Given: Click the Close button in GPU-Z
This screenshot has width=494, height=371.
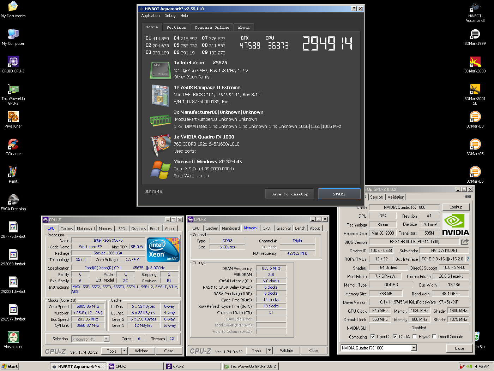Looking at the screenshot, I should pyautogui.click(x=459, y=348).
